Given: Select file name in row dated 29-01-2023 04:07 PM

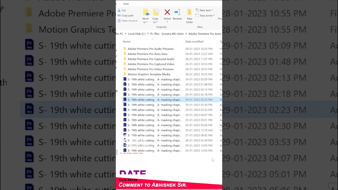Looking at the screenshot, I should tap(155, 115).
